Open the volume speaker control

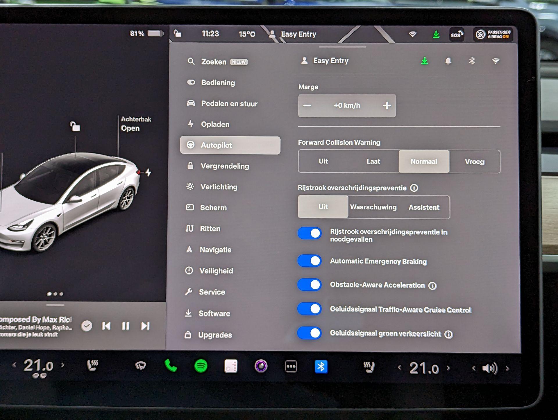[490, 368]
